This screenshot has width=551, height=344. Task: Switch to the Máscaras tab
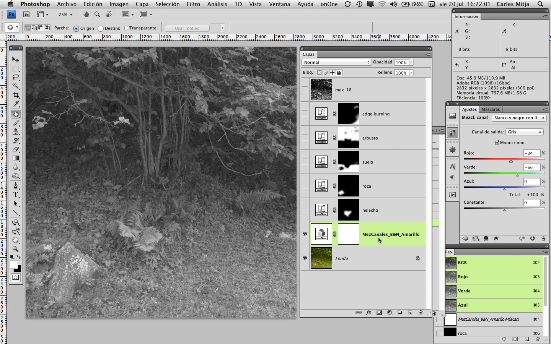coord(491,109)
